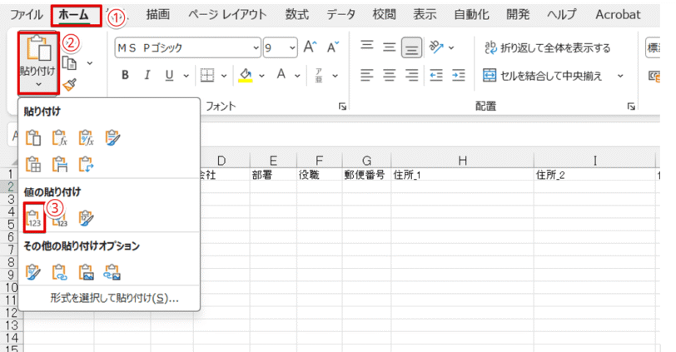Select Keep Source Formatting paste icon

pos(112,138)
